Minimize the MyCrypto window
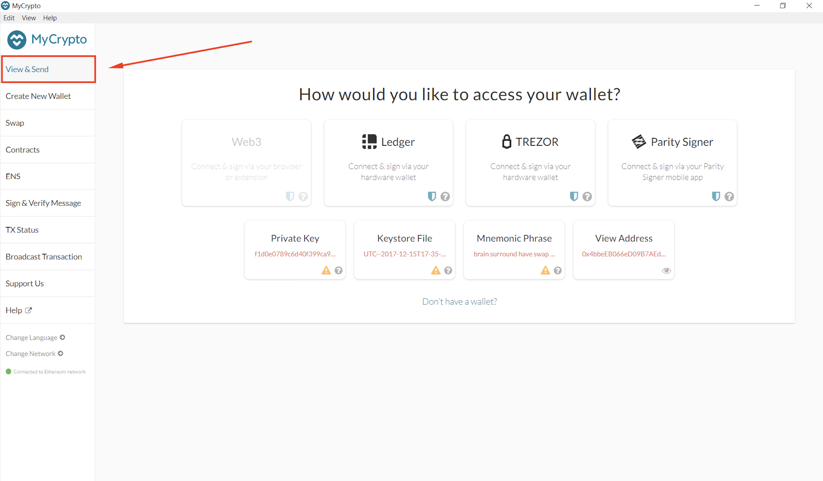 tap(757, 5)
